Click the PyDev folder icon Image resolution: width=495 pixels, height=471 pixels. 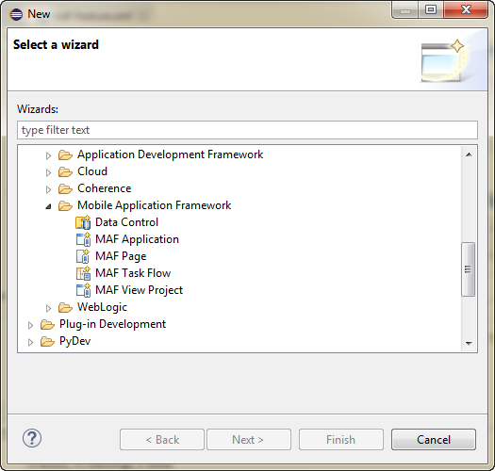[x=47, y=342]
